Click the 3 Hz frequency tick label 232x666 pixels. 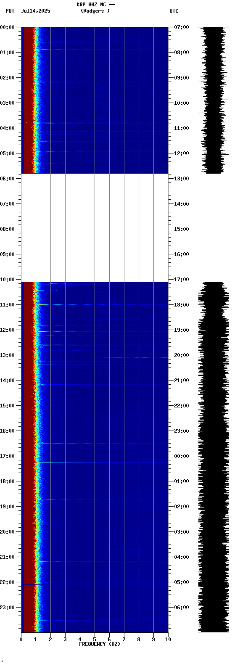[65, 640]
